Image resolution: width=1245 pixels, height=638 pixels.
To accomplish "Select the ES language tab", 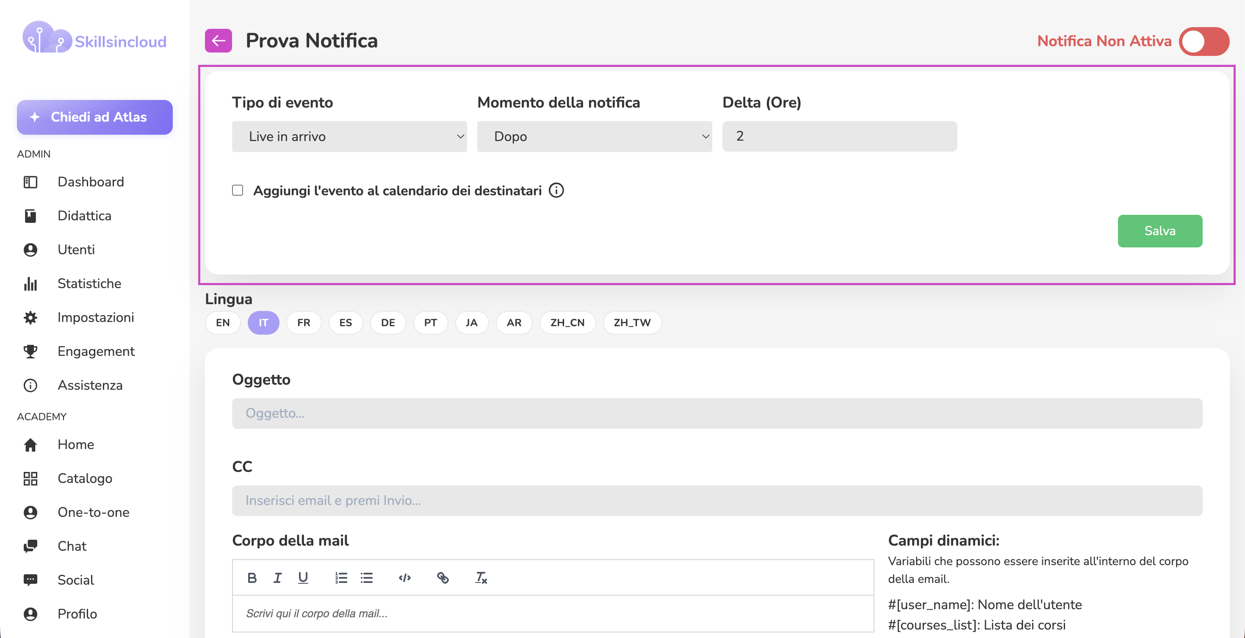I will pyautogui.click(x=346, y=322).
